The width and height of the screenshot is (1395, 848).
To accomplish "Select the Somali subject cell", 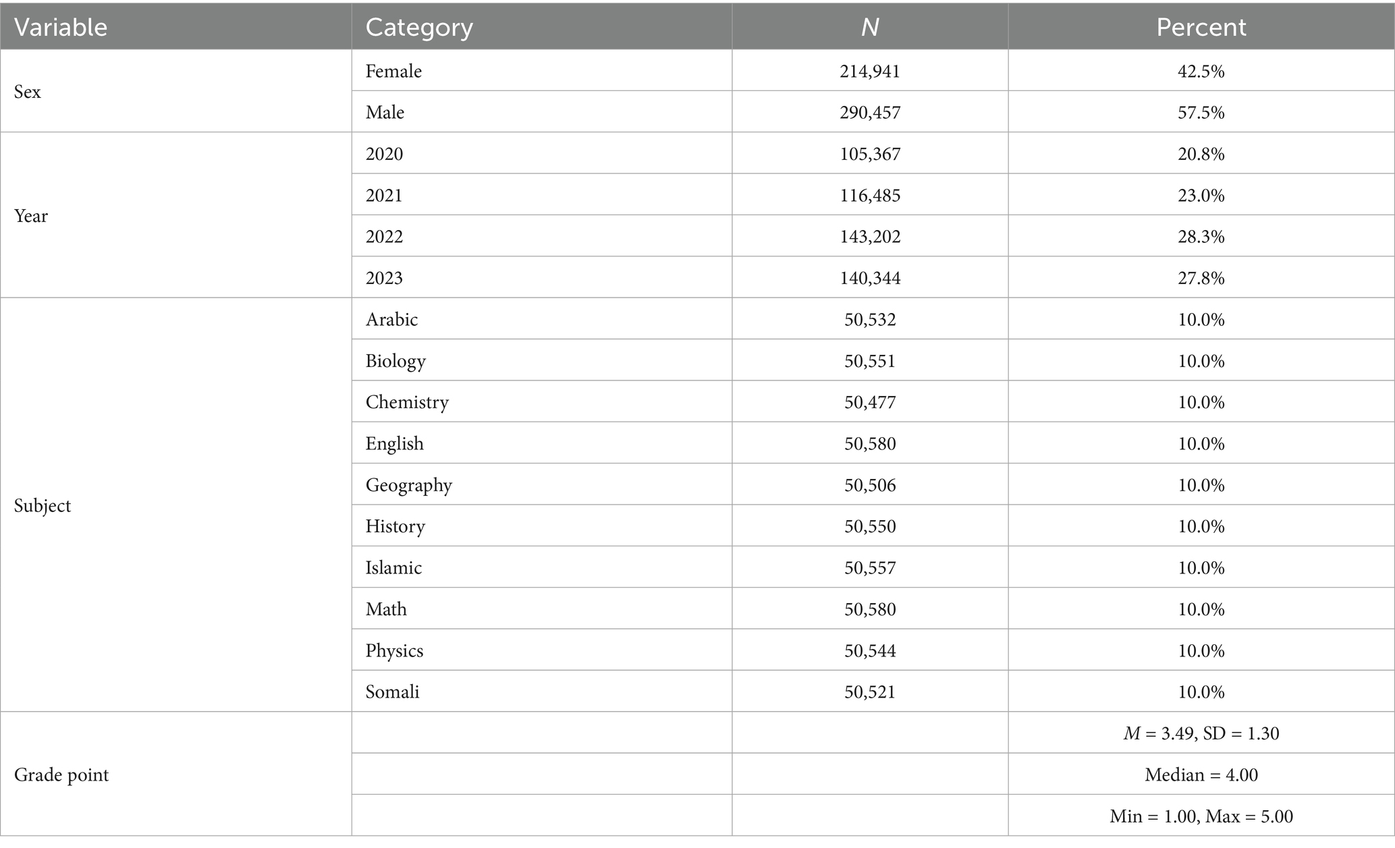I will [393, 691].
